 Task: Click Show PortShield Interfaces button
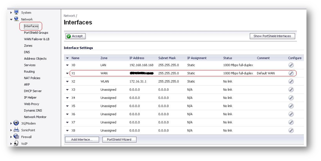(272, 36)
